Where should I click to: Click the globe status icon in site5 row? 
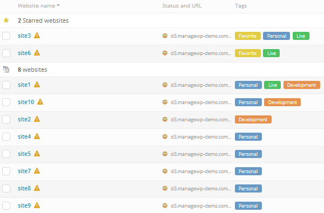165,154
